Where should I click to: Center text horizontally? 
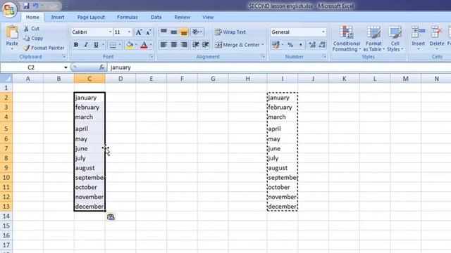coord(174,45)
